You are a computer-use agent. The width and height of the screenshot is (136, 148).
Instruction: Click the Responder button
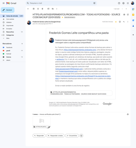click(39, 136)
